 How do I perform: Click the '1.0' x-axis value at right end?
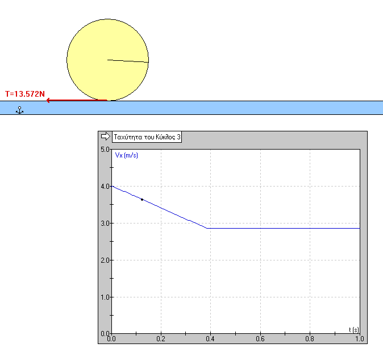(x=360, y=339)
